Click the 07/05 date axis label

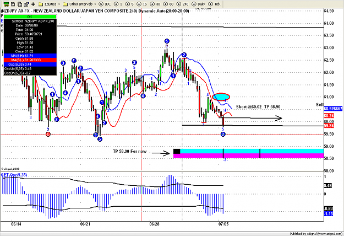pos(223,224)
